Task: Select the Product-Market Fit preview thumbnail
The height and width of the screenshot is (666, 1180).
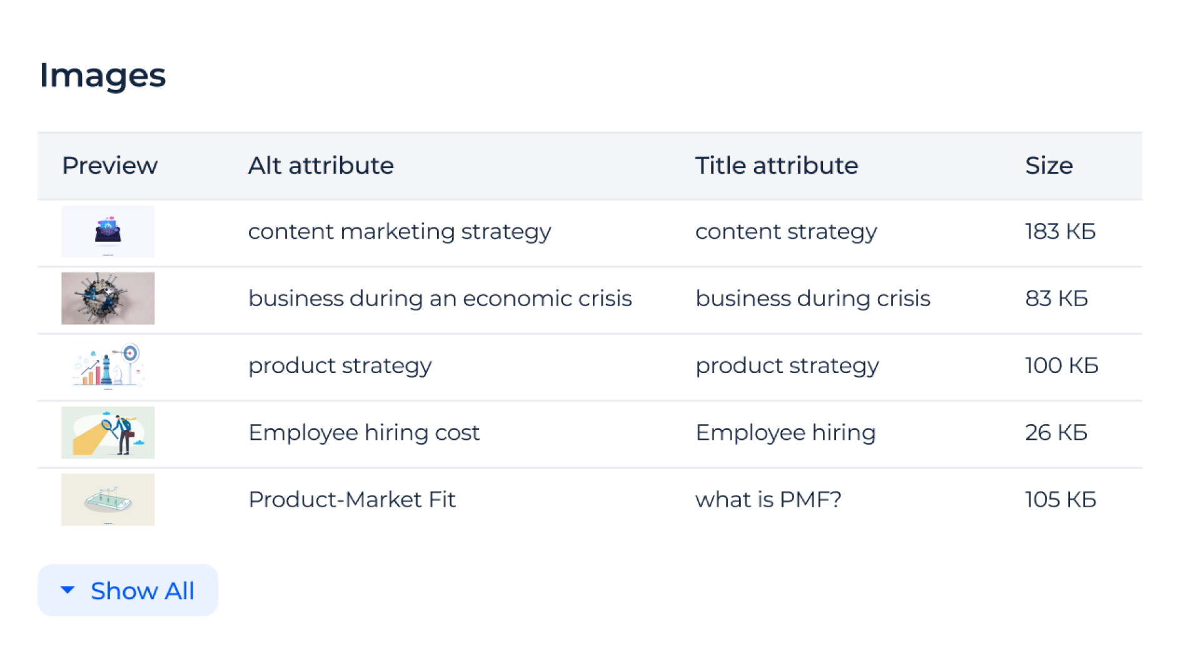Action: [x=108, y=499]
